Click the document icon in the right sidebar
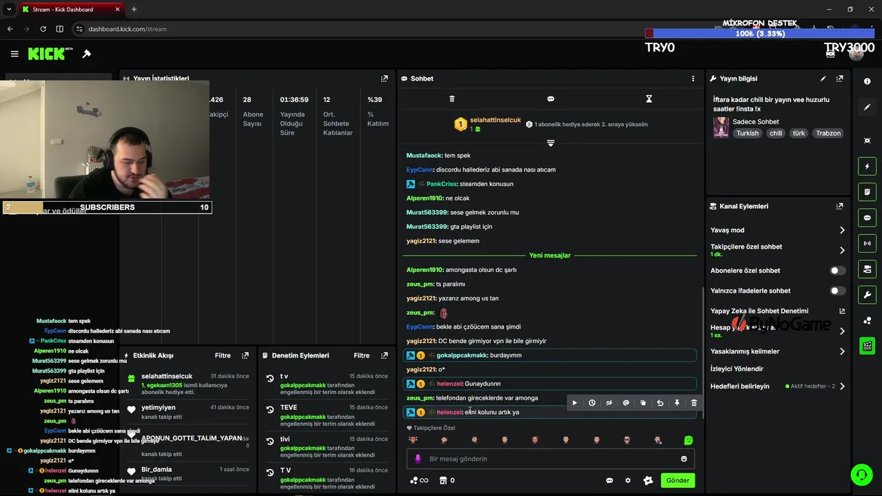 (x=867, y=192)
